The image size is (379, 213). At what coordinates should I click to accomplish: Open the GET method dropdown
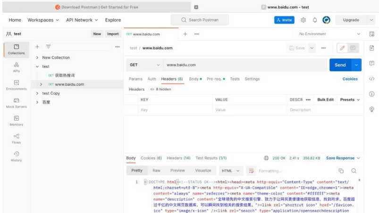tap(144, 65)
